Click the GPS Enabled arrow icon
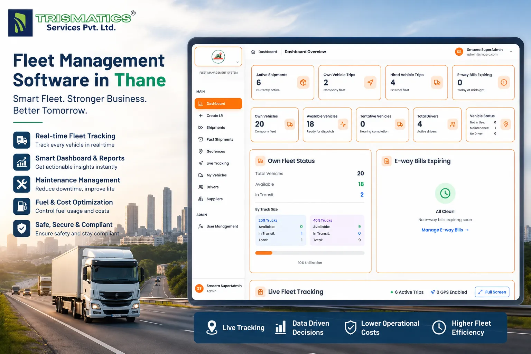 (432, 292)
